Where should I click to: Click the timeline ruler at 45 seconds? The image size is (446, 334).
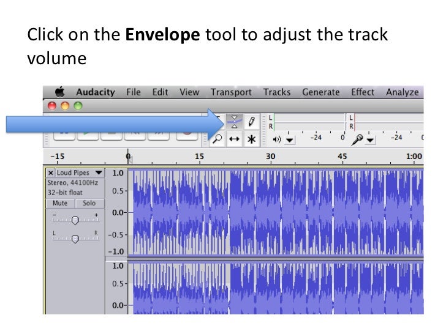click(342, 157)
